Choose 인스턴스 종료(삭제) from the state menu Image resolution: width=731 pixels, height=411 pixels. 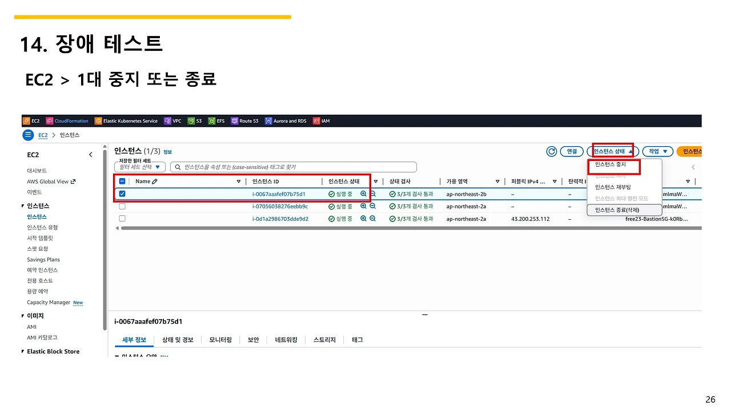[624, 210]
